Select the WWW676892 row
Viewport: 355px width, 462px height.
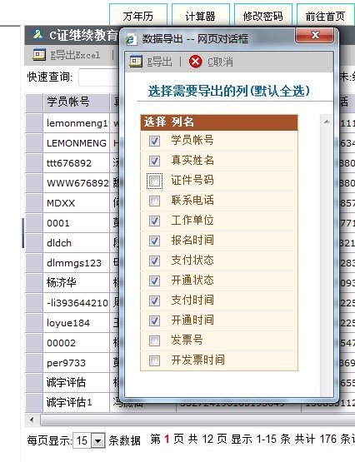click(x=76, y=183)
